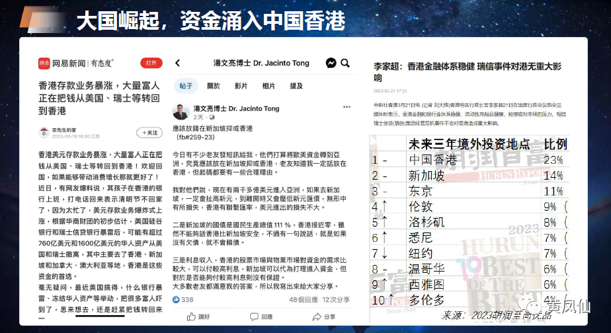Click the search magnifier in the Facebook header
Image resolution: width=611 pixels, height=333 pixels.
pyautogui.click(x=345, y=63)
